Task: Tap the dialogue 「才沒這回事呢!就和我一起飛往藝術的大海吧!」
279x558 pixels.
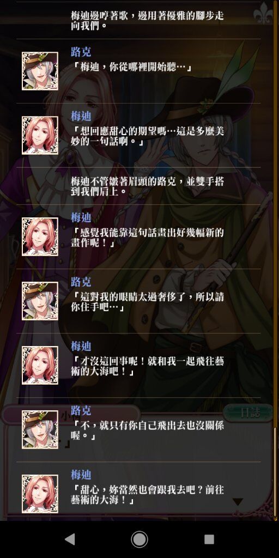Action: pos(148,367)
